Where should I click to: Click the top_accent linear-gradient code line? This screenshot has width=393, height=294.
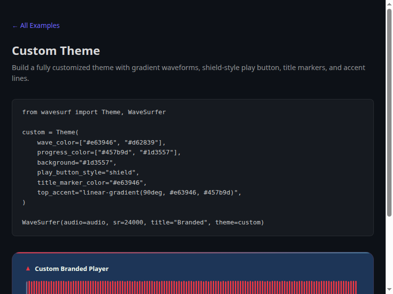point(139,193)
